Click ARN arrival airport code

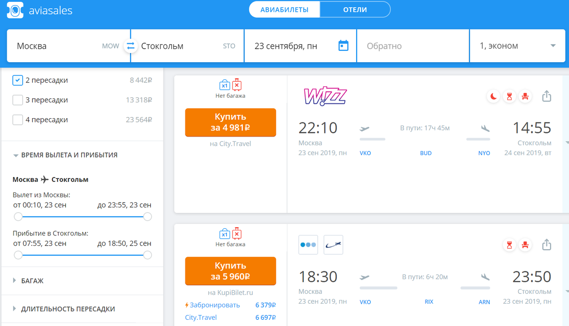pyautogui.click(x=484, y=302)
